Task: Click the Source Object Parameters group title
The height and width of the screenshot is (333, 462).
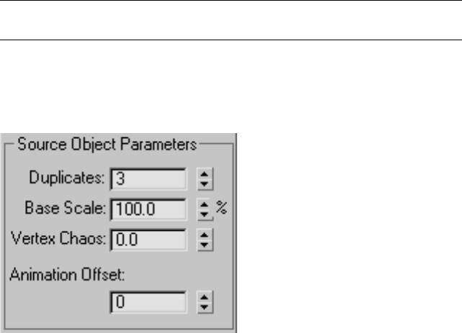Action: coord(107,144)
